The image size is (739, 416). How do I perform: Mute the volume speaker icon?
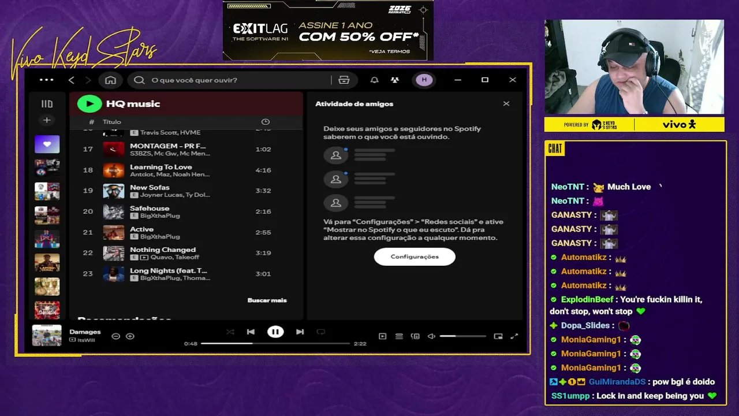431,336
